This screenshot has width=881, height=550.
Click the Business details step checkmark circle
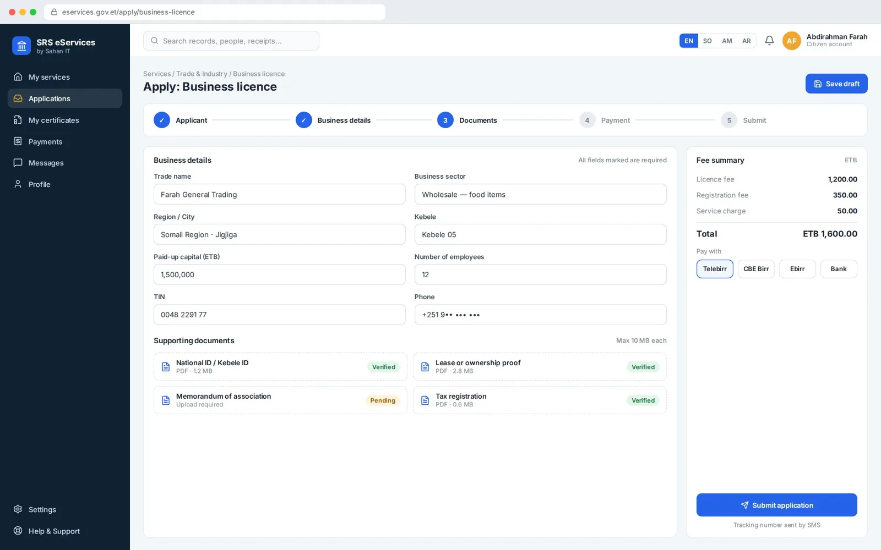click(x=304, y=120)
